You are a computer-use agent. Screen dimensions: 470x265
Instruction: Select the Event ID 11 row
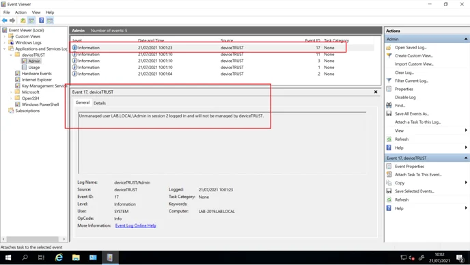pyautogui.click(x=222, y=54)
